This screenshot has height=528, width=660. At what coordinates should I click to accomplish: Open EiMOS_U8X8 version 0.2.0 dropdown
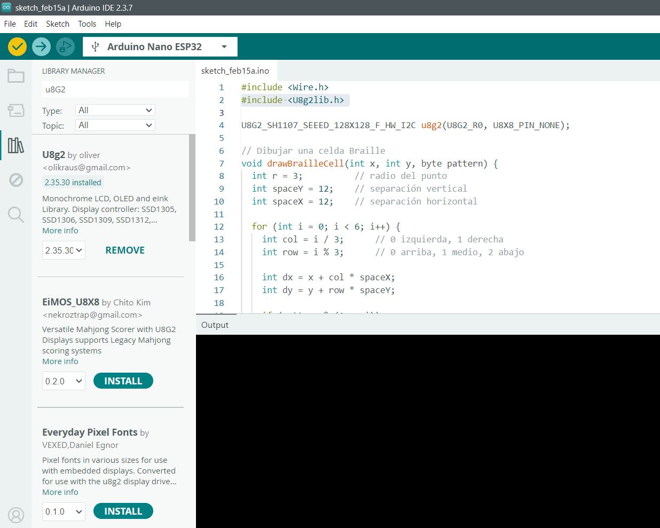point(64,381)
